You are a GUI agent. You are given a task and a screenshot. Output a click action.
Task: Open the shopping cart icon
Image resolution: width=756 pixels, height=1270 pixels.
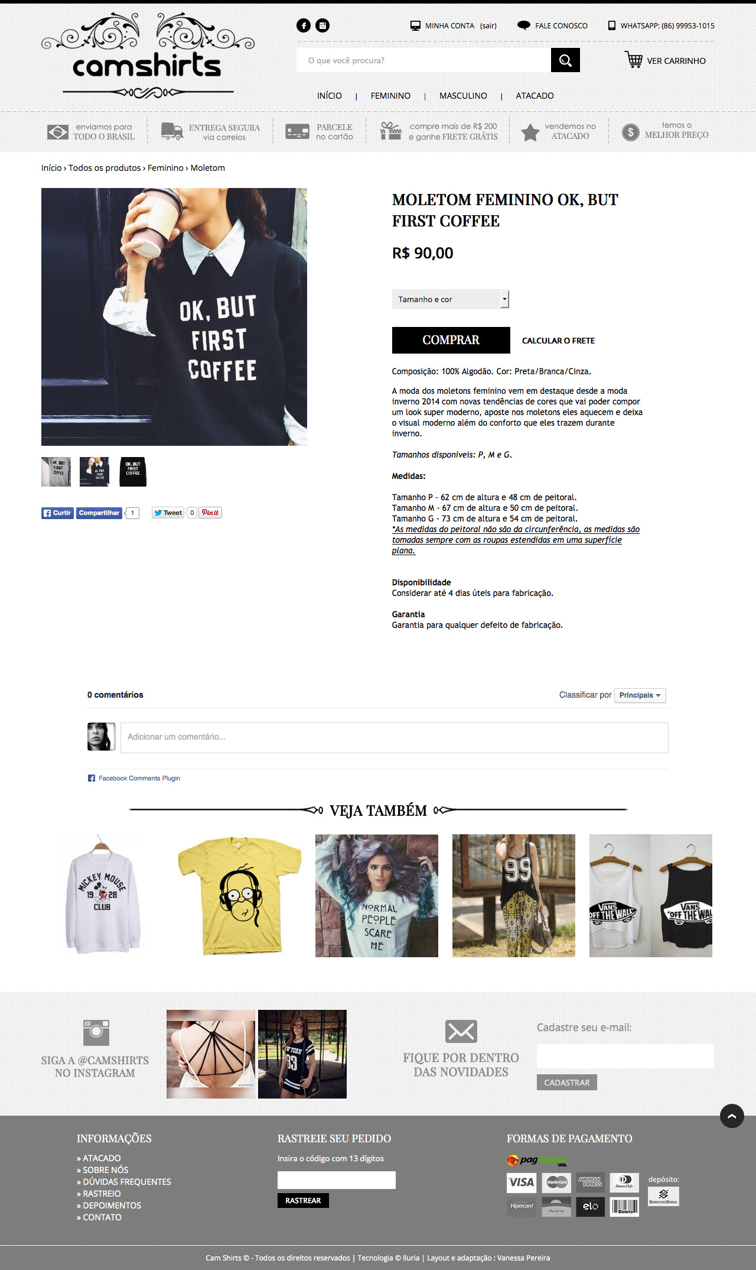pyautogui.click(x=634, y=60)
